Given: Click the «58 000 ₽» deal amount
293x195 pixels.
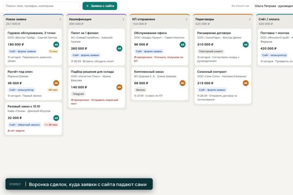Looking at the screenshot, I should point(141,83).
